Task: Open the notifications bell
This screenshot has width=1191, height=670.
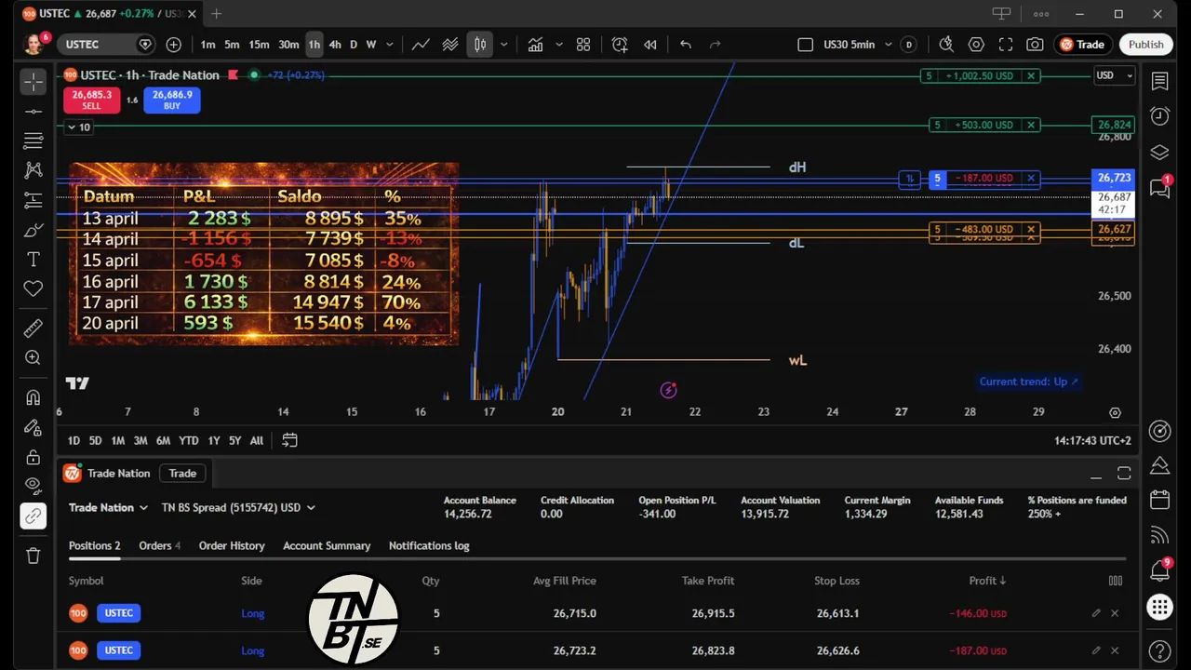Action: (1159, 570)
